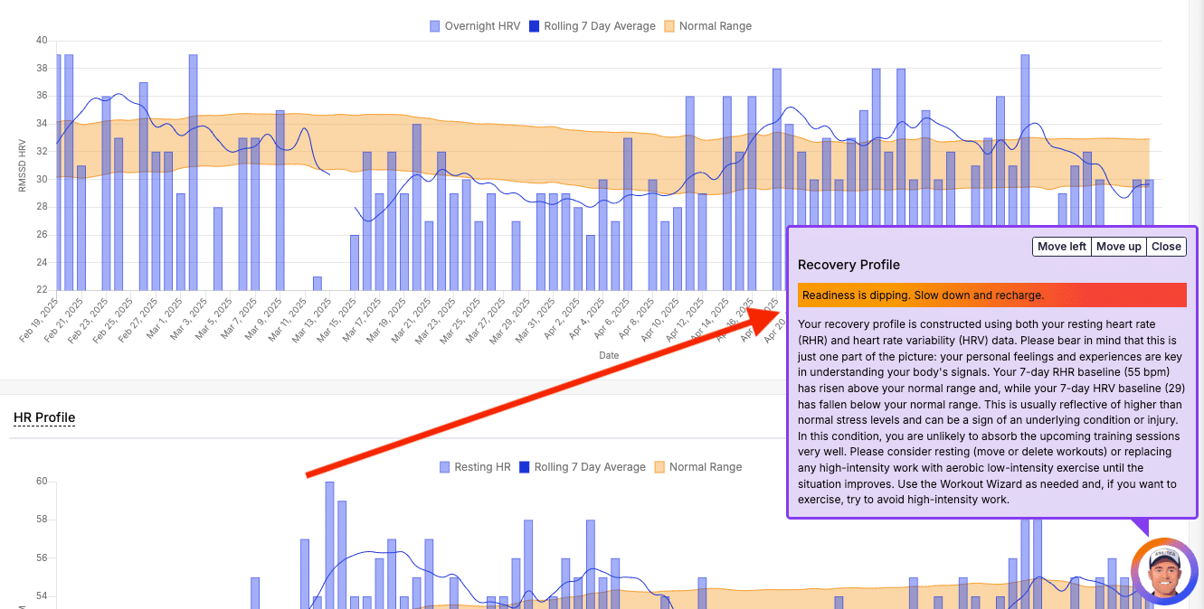The image size is (1204, 609).
Task: Click the 'Date' axis title of HRV chart
Action: point(609,355)
